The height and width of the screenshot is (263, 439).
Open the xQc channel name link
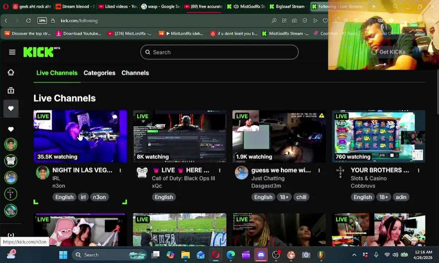(157, 186)
